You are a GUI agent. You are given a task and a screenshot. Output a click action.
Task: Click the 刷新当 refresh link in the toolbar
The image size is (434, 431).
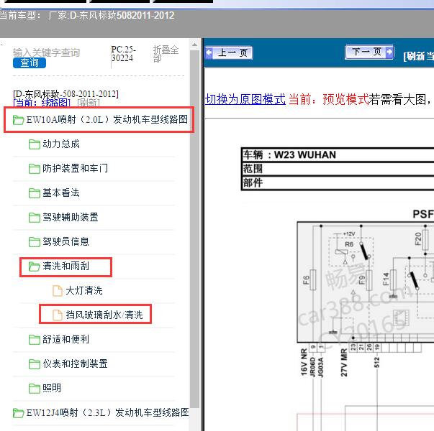click(x=418, y=56)
